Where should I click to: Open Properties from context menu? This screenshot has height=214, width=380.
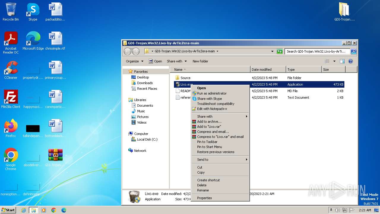coord(220,198)
